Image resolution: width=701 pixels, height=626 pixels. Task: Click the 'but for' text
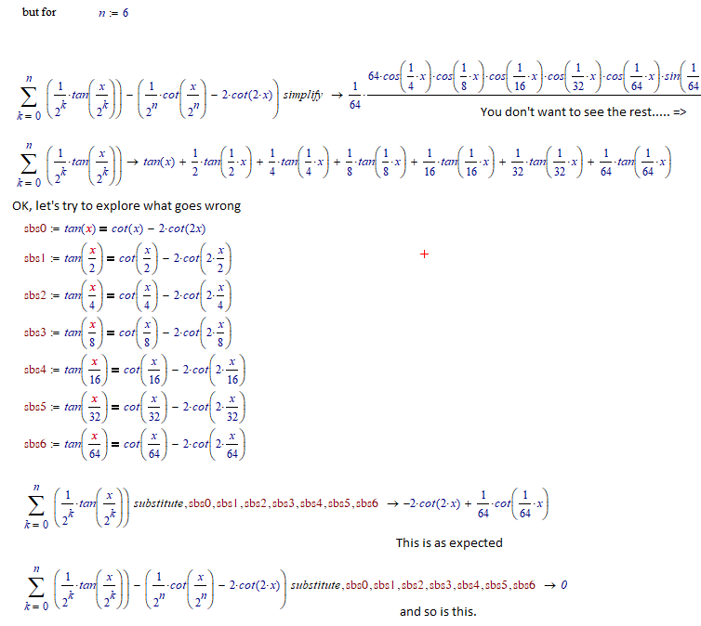coord(39,12)
